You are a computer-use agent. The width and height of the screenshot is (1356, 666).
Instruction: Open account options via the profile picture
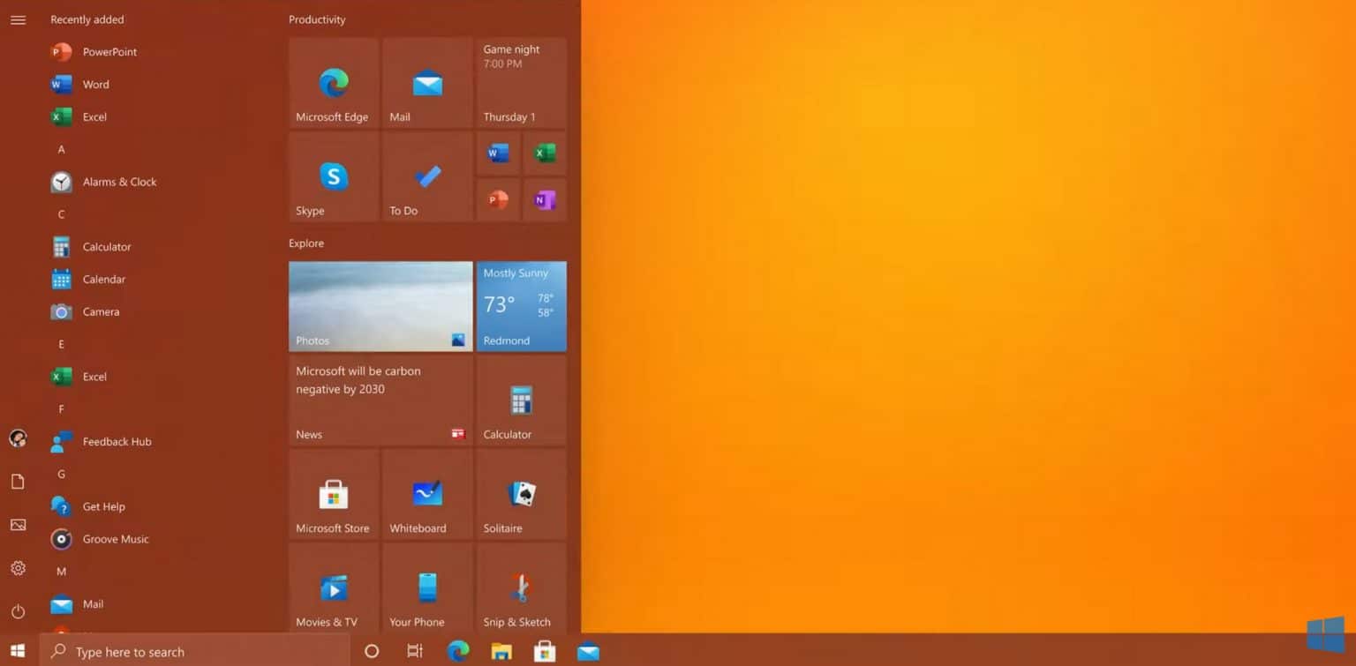point(18,438)
